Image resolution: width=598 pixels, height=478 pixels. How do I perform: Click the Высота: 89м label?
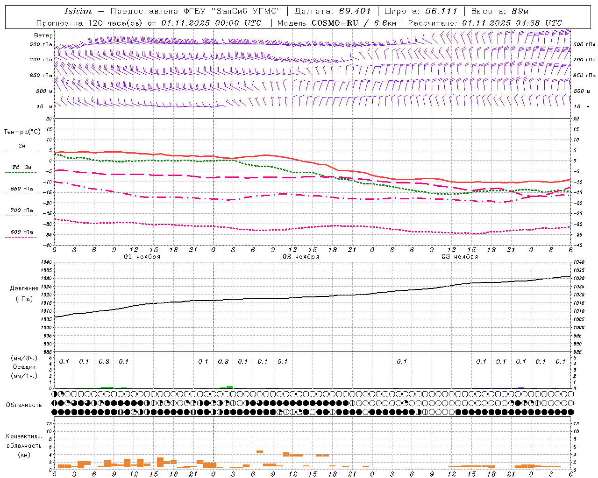[500, 11]
